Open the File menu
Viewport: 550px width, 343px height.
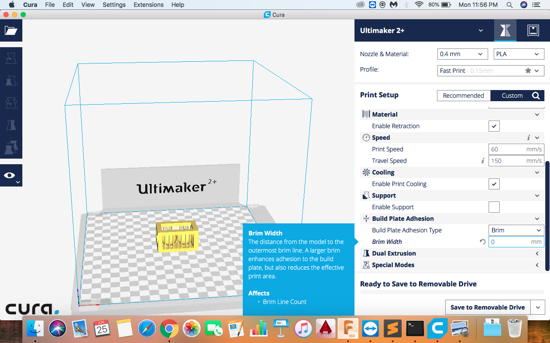pos(50,5)
